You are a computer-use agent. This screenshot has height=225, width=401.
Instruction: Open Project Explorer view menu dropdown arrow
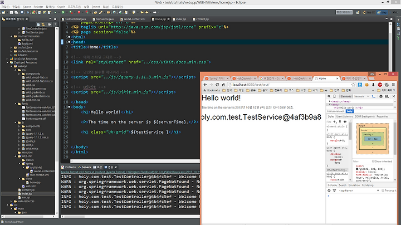click(x=56, y=25)
